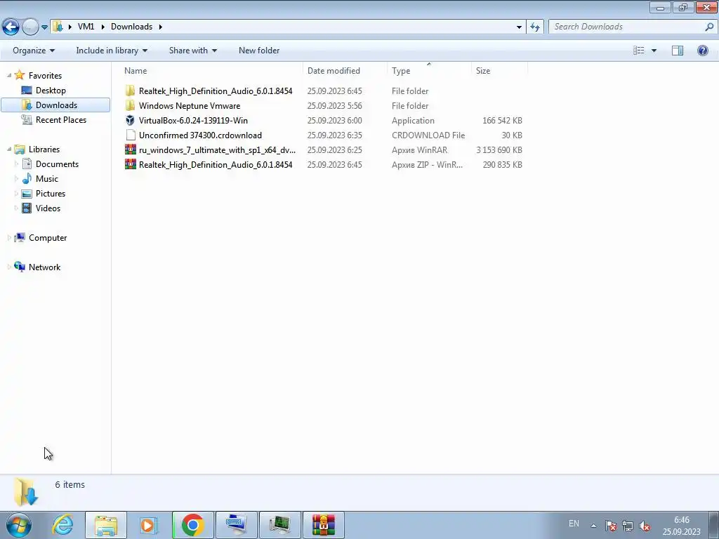
Task: Expand arrow after Downloads in address bar
Action: 161,27
